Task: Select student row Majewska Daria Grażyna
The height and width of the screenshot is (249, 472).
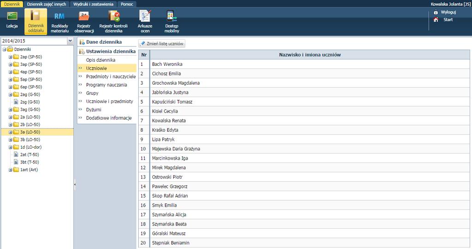Action: point(304,149)
